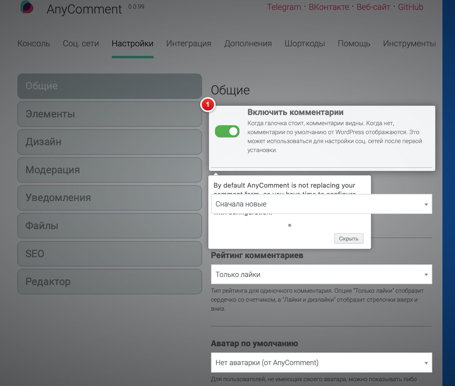Open the Сначала новые sort dropdown
This screenshot has width=455, height=386.
point(321,204)
